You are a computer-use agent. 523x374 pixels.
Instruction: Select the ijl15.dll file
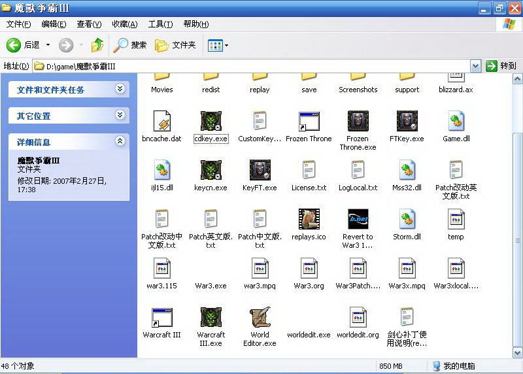(x=161, y=170)
